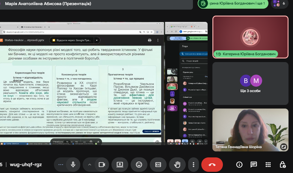Open the dropdown arrow beside 'Відкрити через'
Screen dimensions: 293x173
[97, 40]
